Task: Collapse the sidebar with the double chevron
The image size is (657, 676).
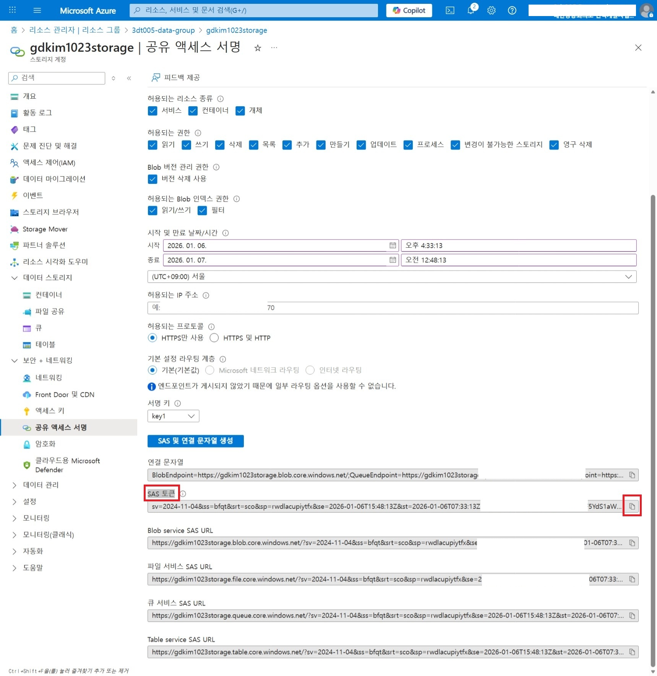Action: pyautogui.click(x=129, y=78)
